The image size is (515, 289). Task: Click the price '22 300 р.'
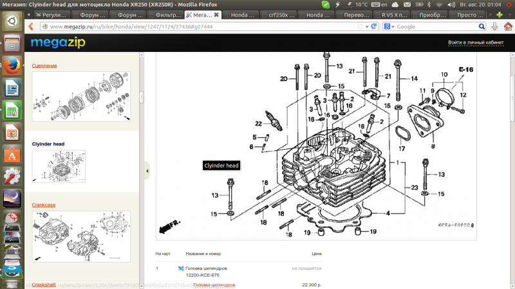tap(312, 285)
